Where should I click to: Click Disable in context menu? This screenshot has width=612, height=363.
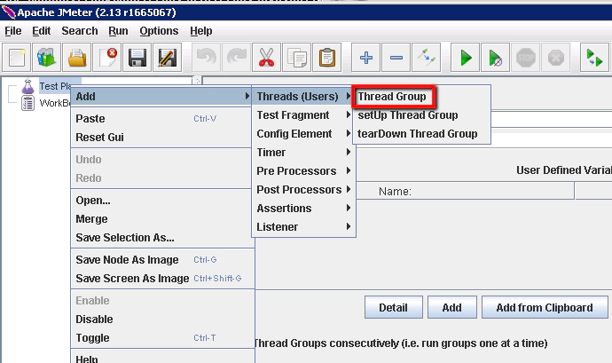pos(161,320)
